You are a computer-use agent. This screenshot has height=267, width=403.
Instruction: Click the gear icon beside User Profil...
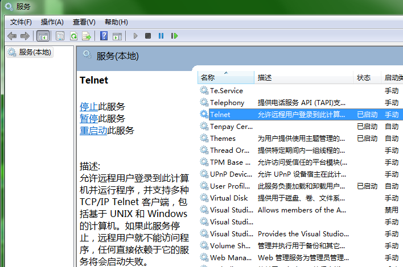click(204, 186)
